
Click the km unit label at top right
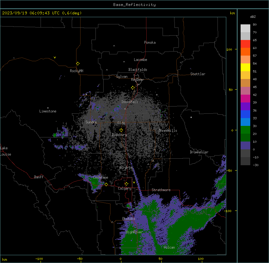232,13
